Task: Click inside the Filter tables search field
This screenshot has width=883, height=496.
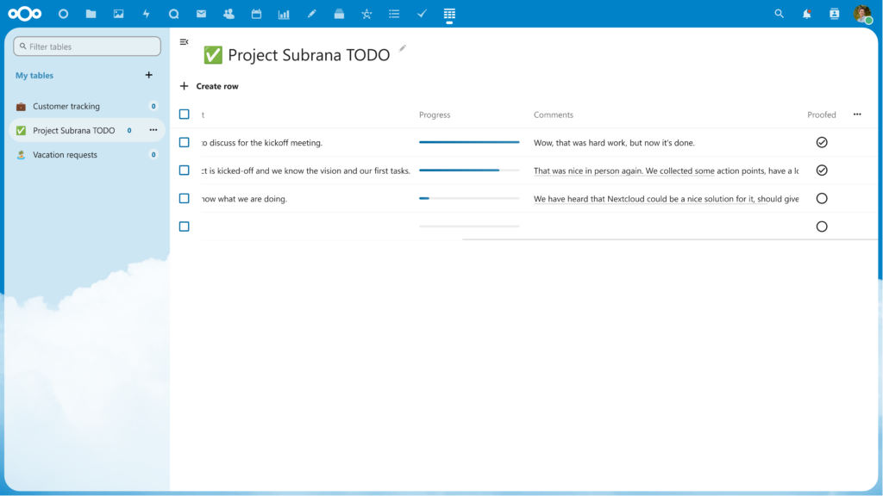Action: [86, 46]
